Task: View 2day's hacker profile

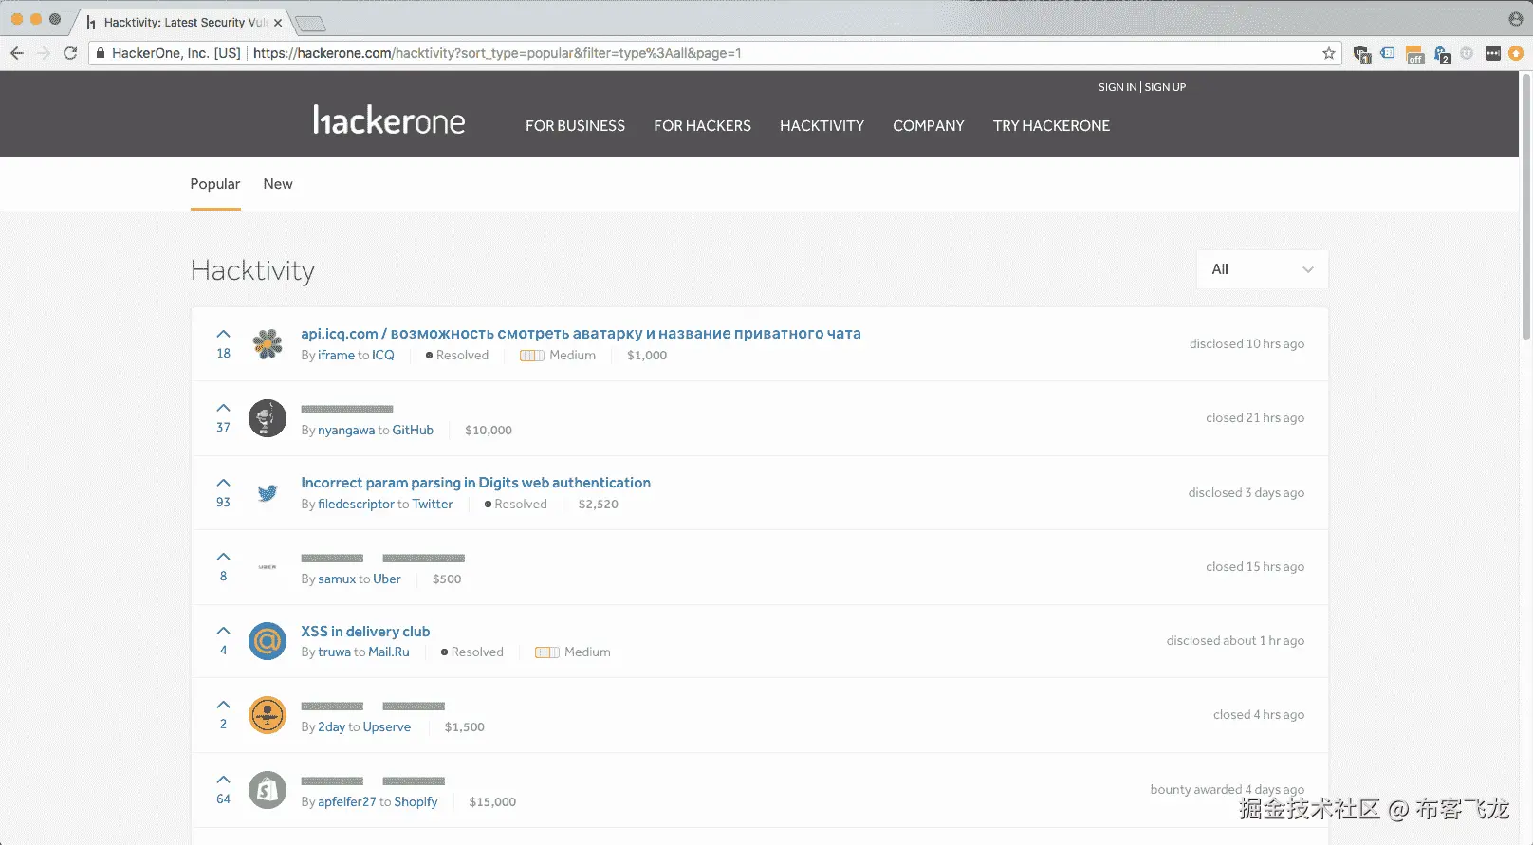Action: point(331,727)
